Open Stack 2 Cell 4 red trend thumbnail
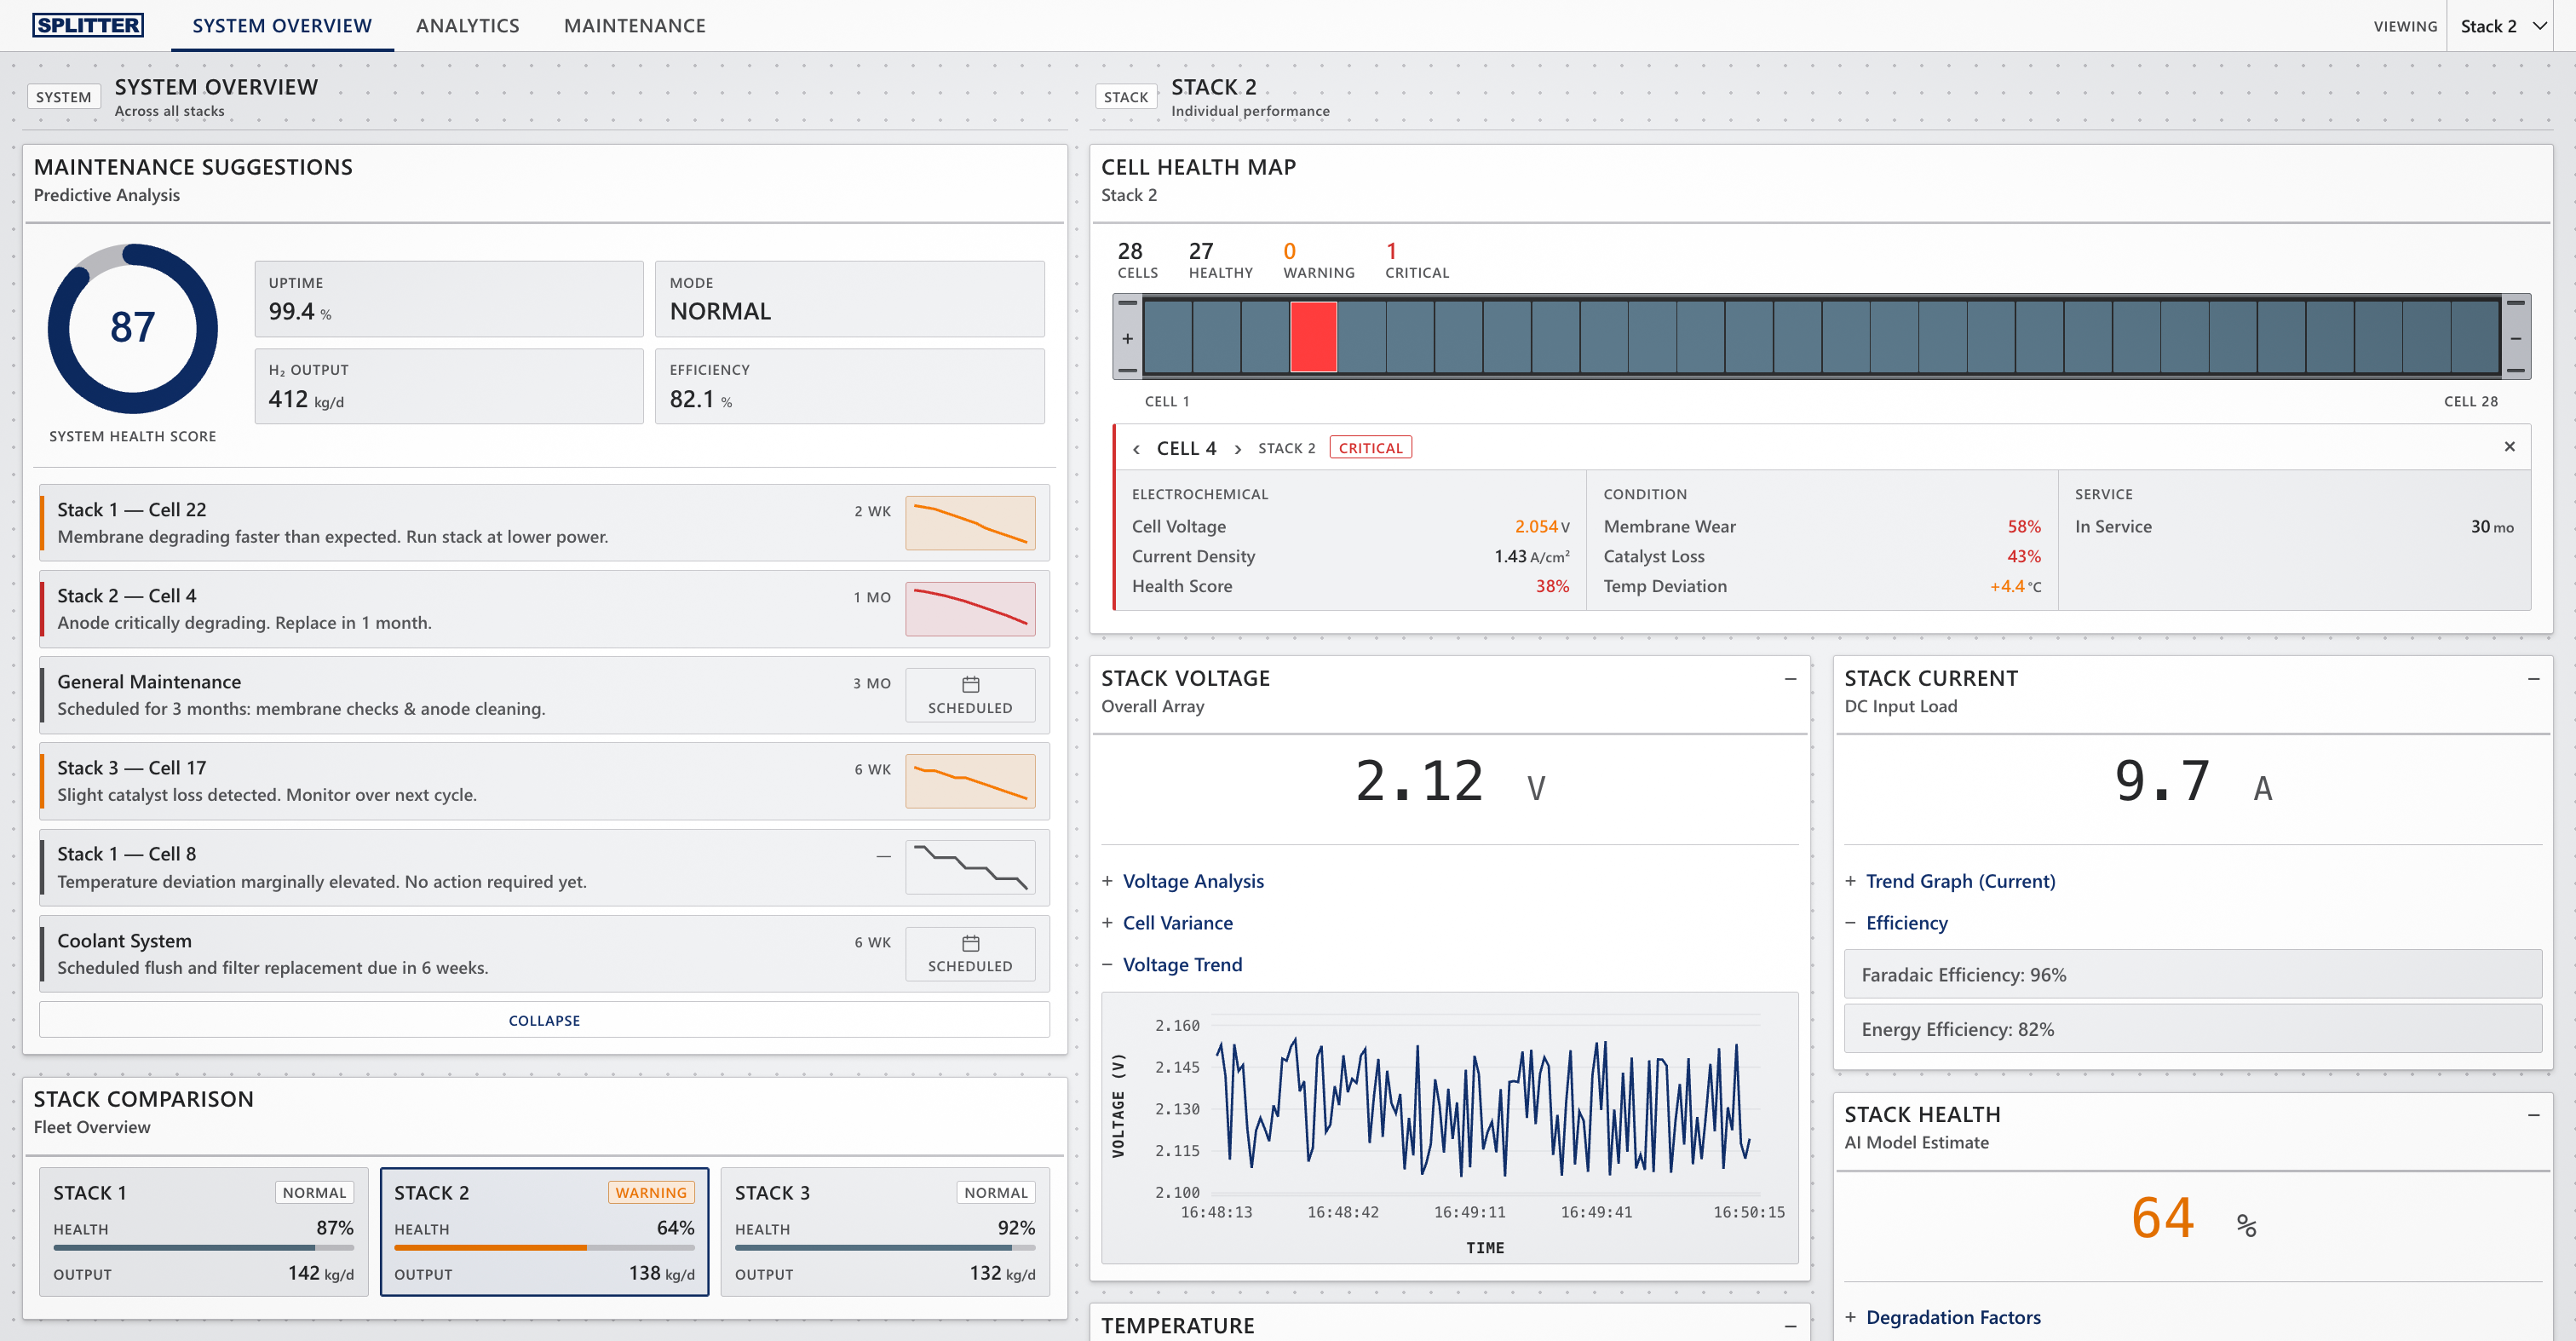Viewport: 2576px width, 1341px height. tap(970, 609)
